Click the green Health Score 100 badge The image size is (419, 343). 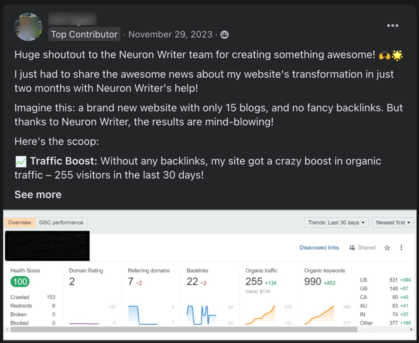(20, 282)
